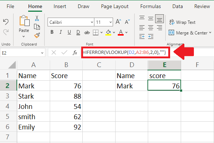Click the Wrap Text button
This screenshot has width=214, height=143.
182,22
